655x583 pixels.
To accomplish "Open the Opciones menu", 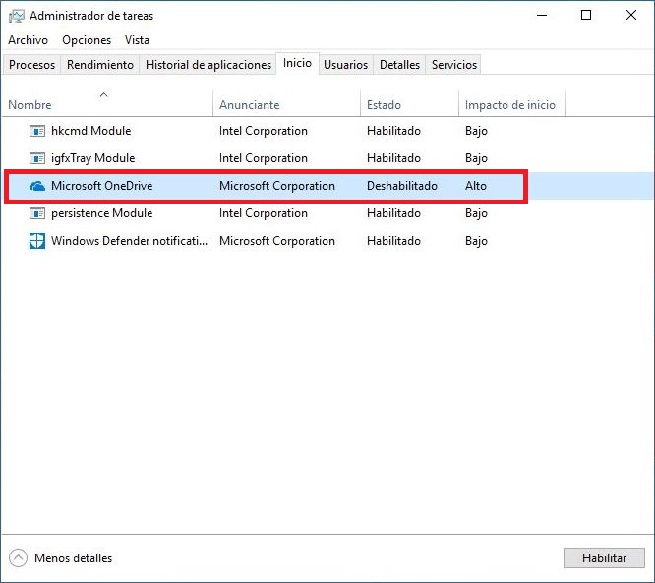I will tap(87, 40).
